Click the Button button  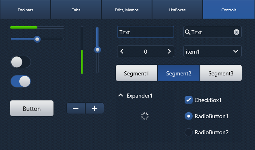[32, 108]
